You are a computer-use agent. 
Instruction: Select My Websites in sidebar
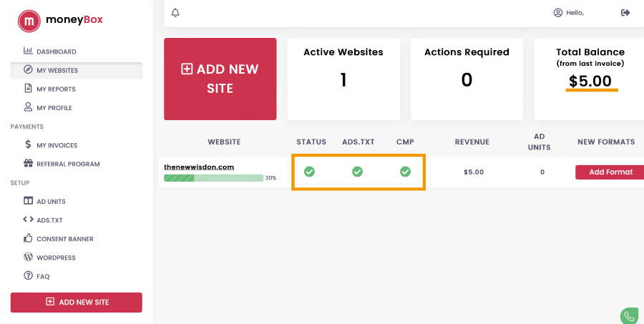click(77, 70)
